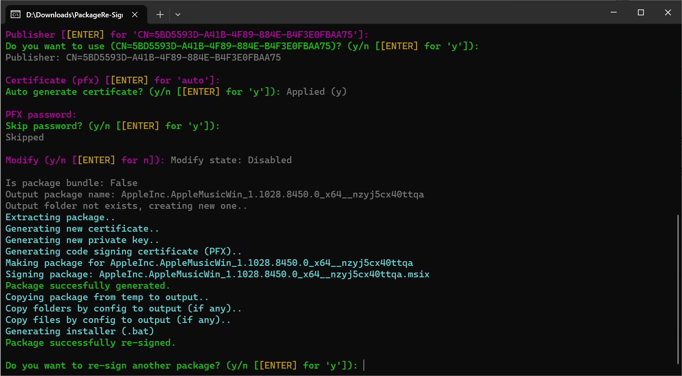
Task: Click the 'Extracting package..' line
Action: 60,217
